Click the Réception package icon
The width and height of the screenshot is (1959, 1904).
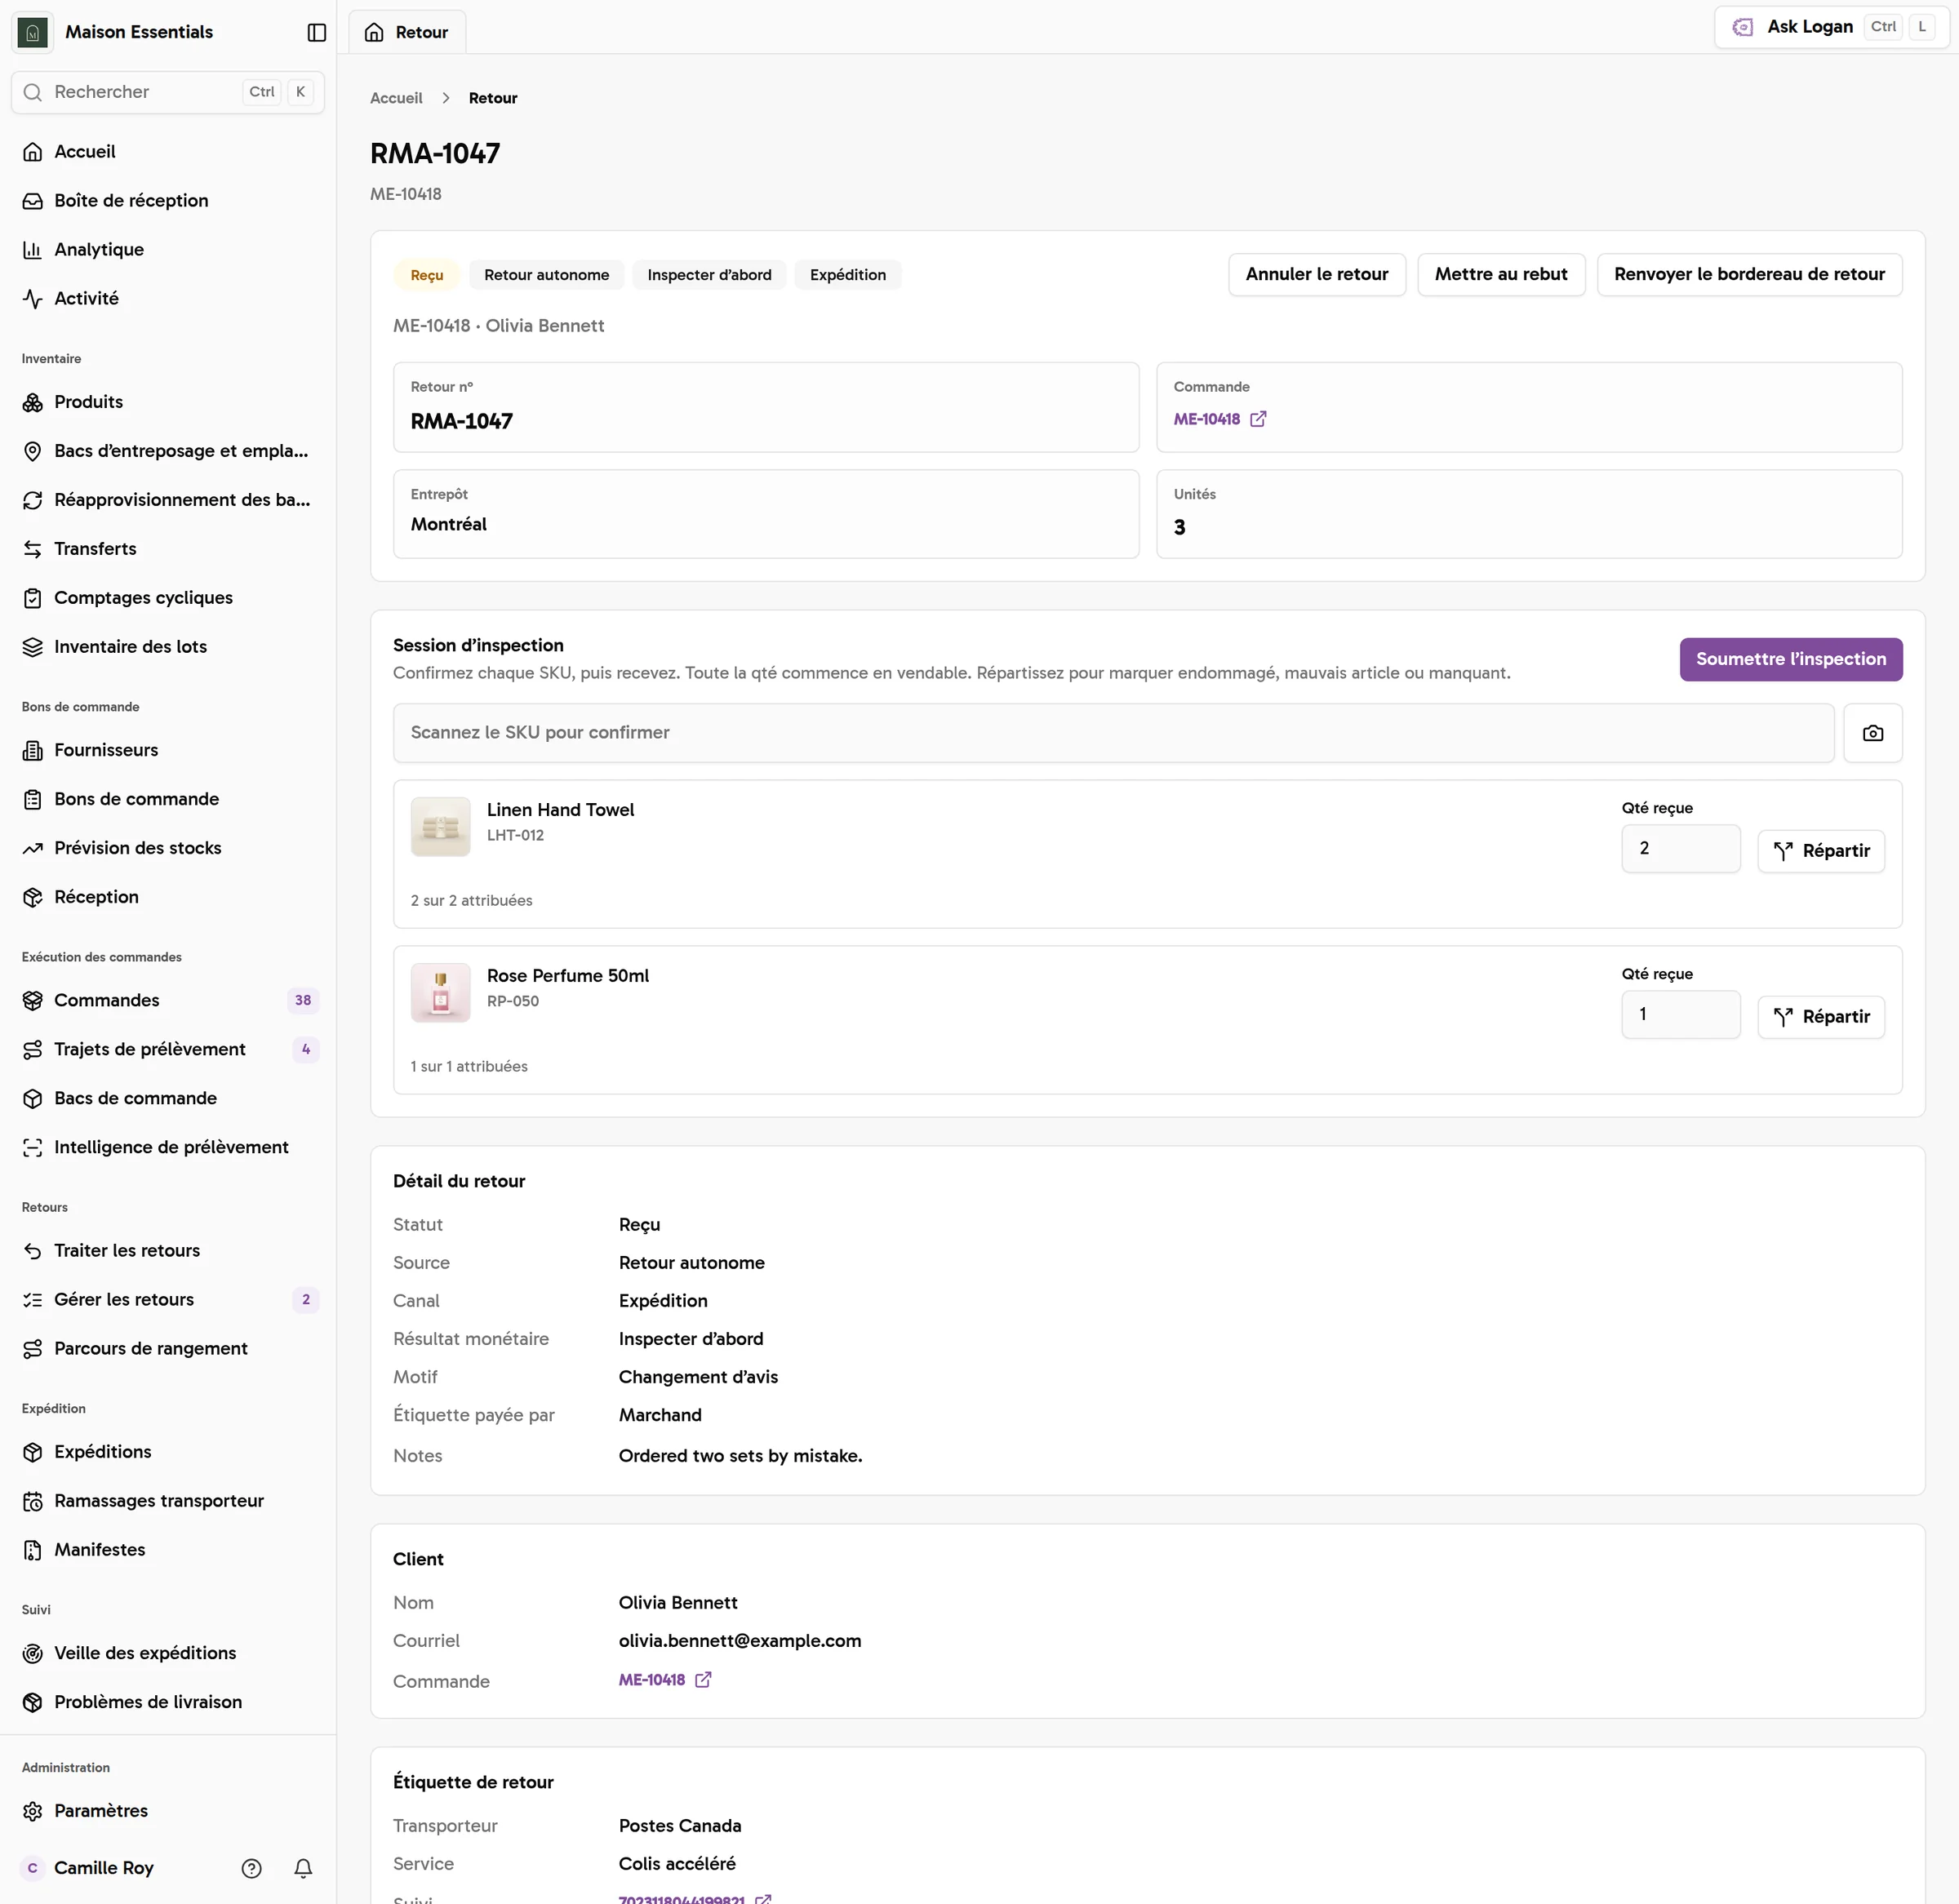point(33,897)
